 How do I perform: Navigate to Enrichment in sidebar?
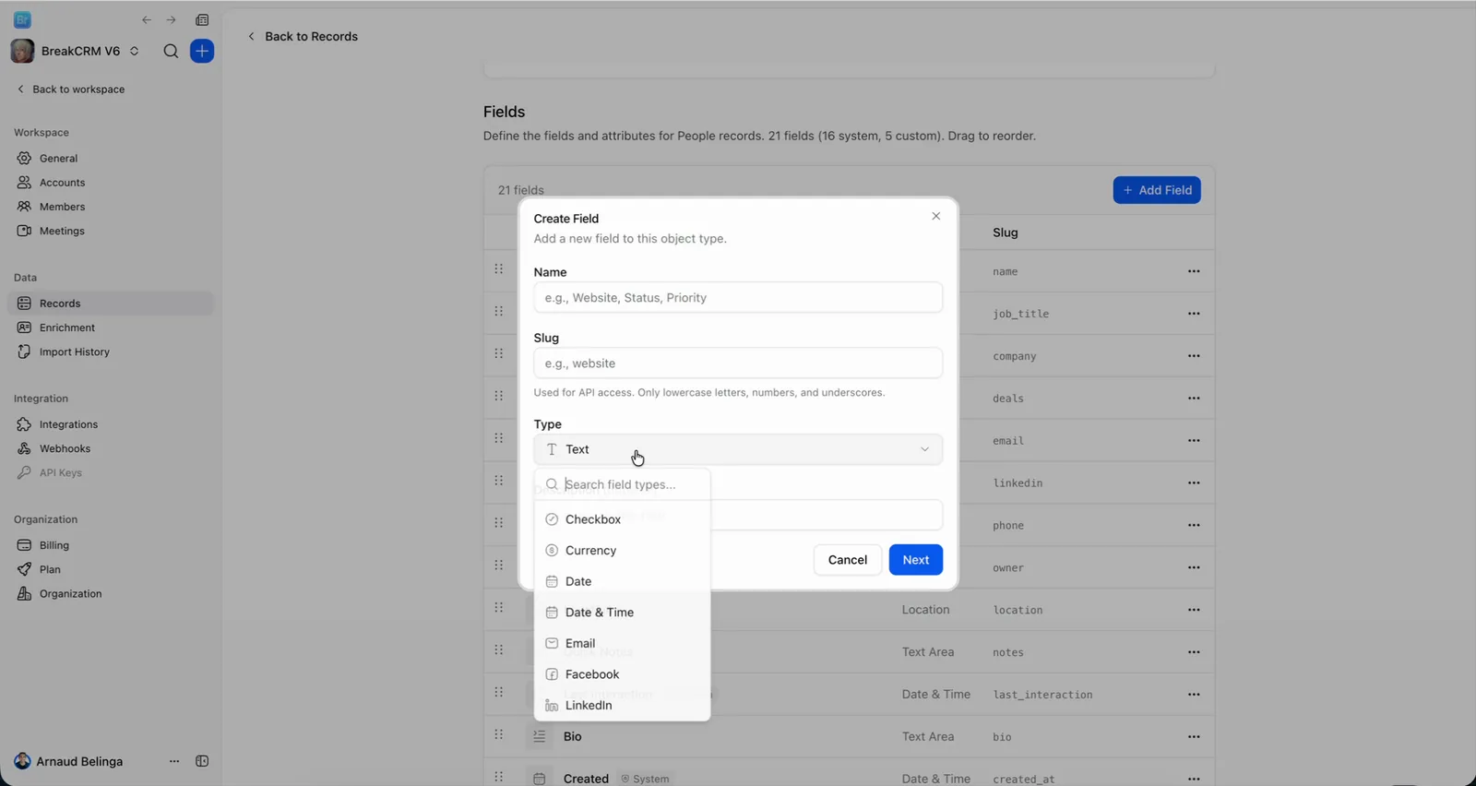111,327
